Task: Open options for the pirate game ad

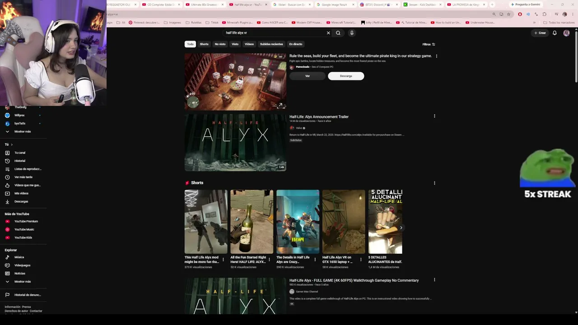Action: click(x=436, y=56)
